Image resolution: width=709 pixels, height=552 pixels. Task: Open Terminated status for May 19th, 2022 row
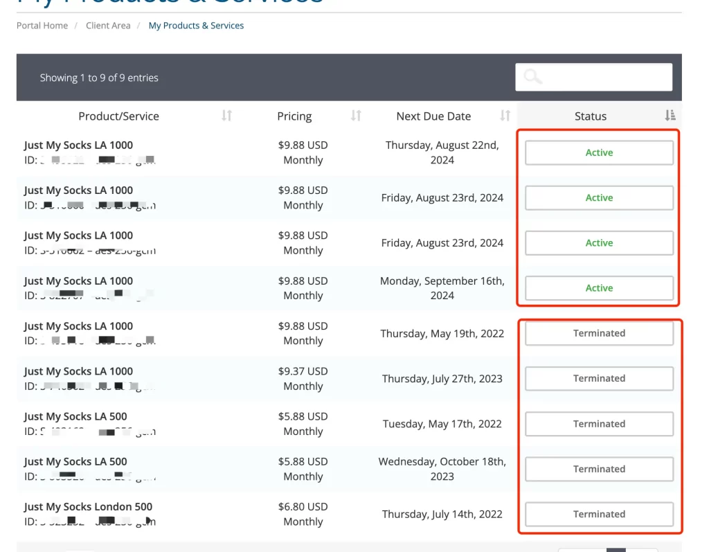(x=599, y=333)
